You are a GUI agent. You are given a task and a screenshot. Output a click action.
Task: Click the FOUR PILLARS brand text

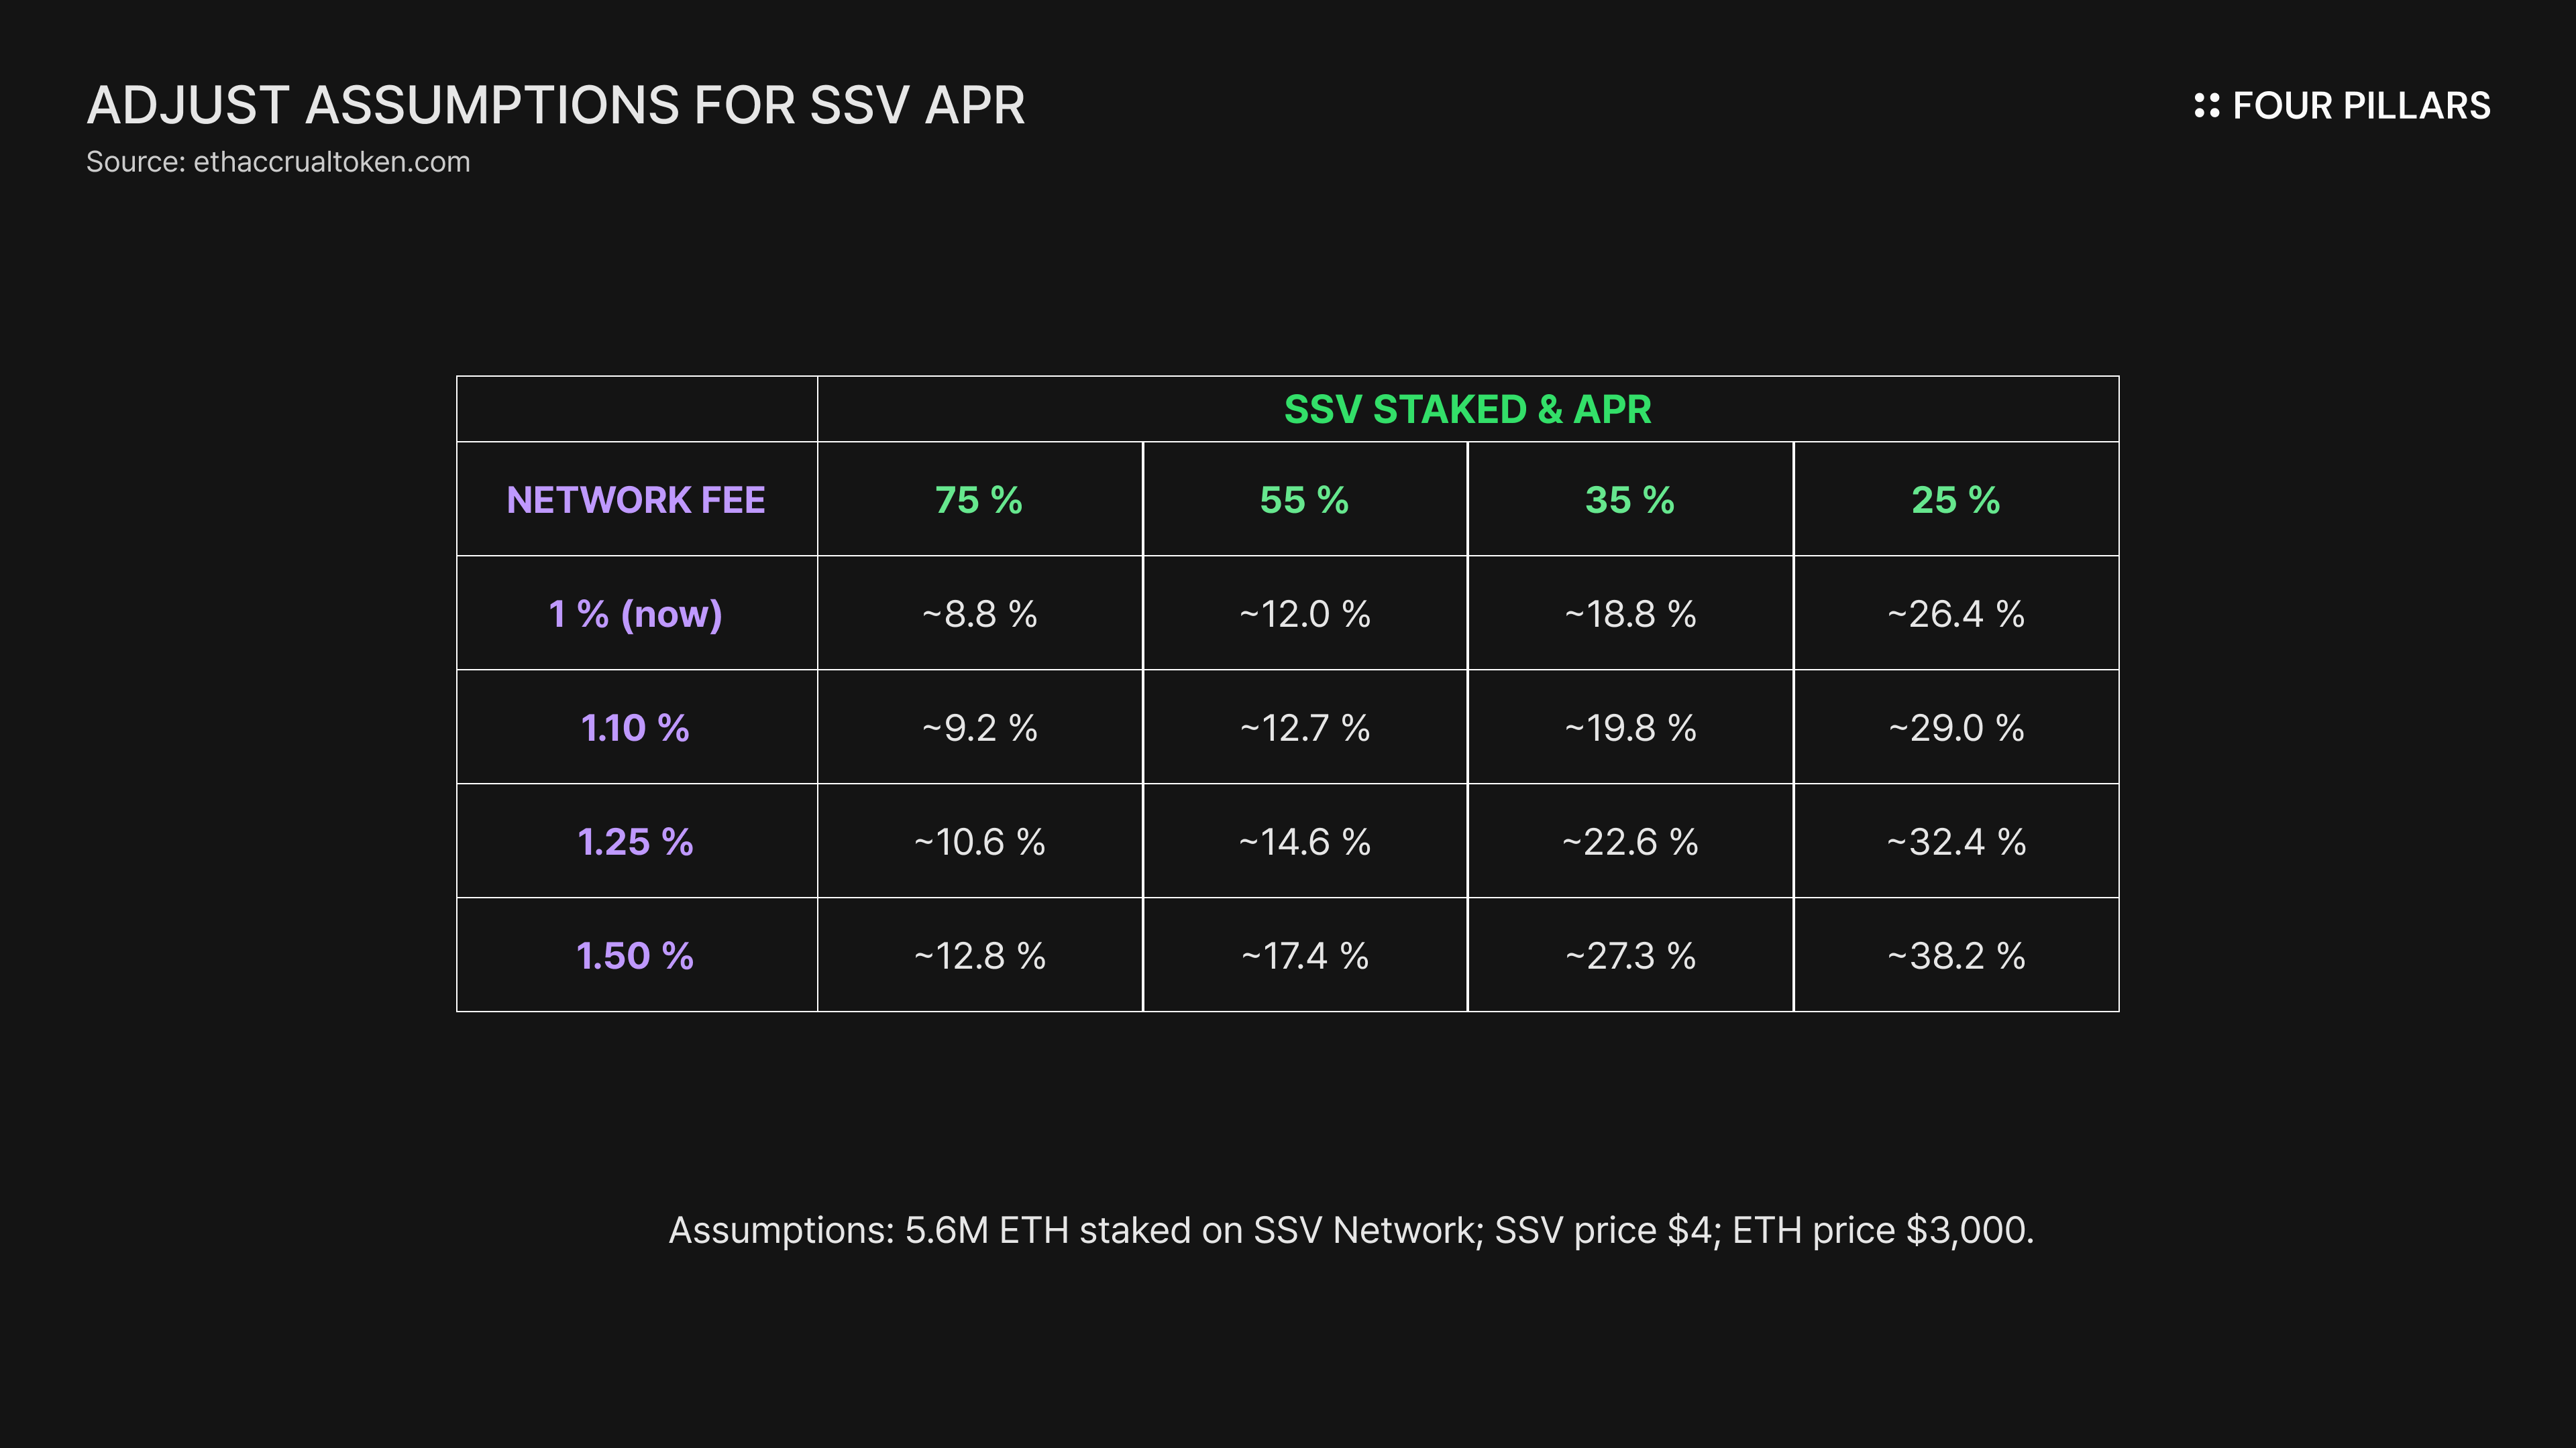2361,105
